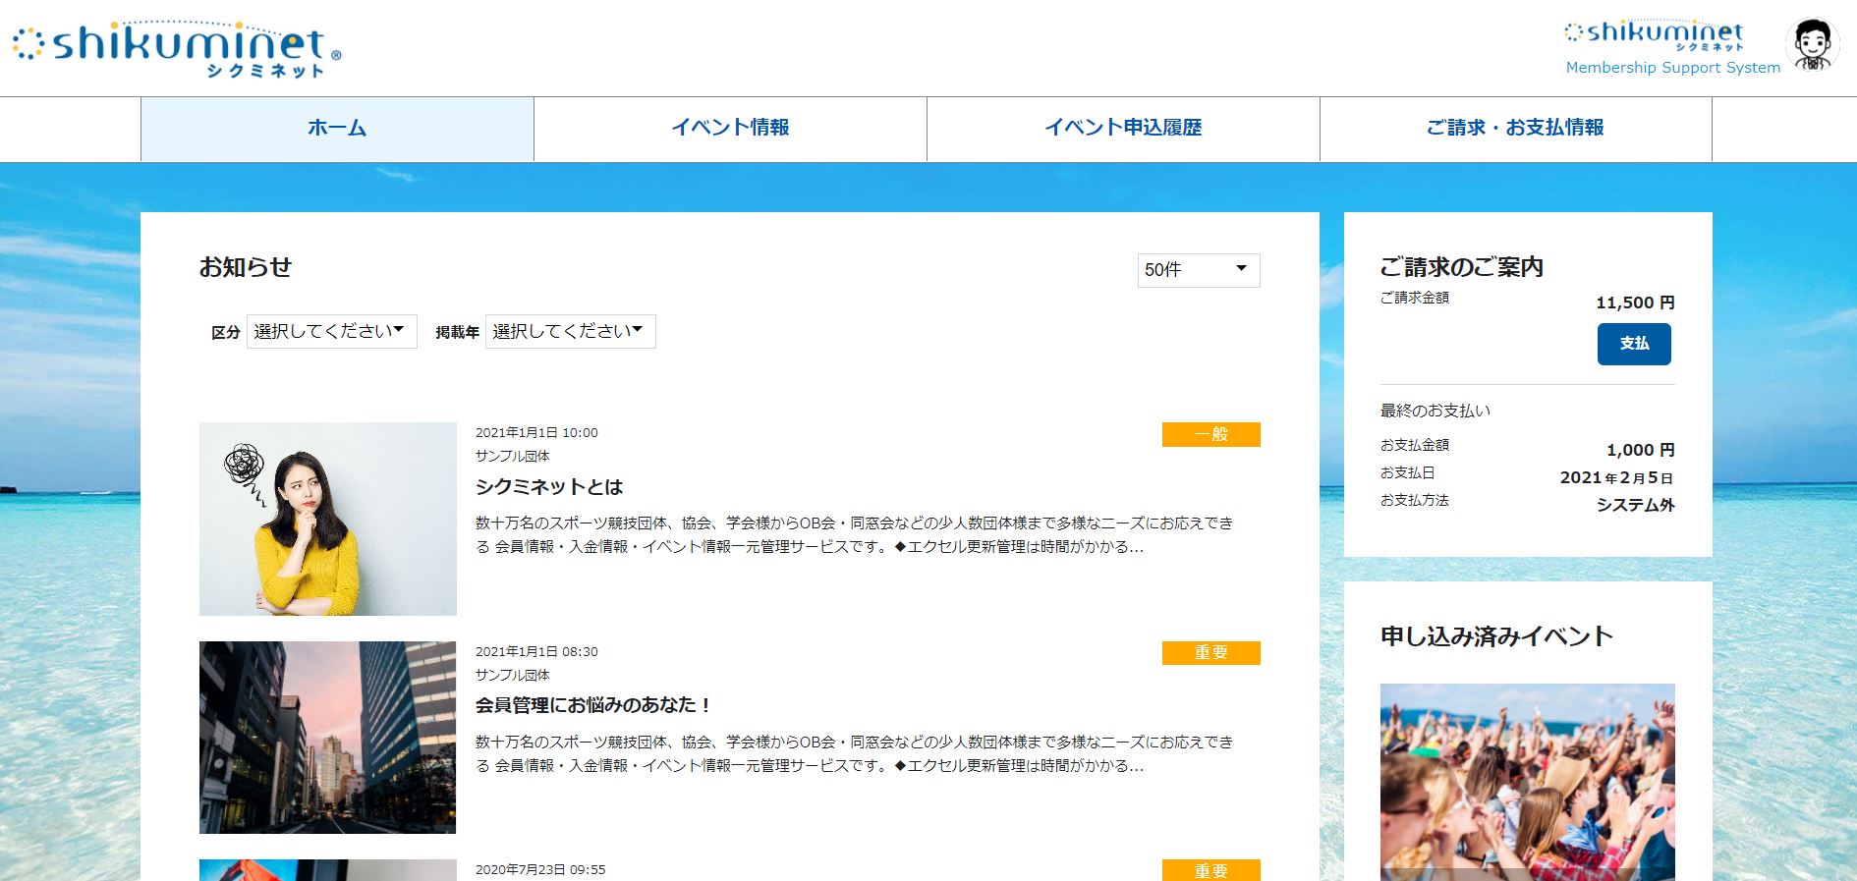Click the description text under 会員管理にお悩みのあなた！
The height and width of the screenshot is (881, 1857).
point(854,754)
